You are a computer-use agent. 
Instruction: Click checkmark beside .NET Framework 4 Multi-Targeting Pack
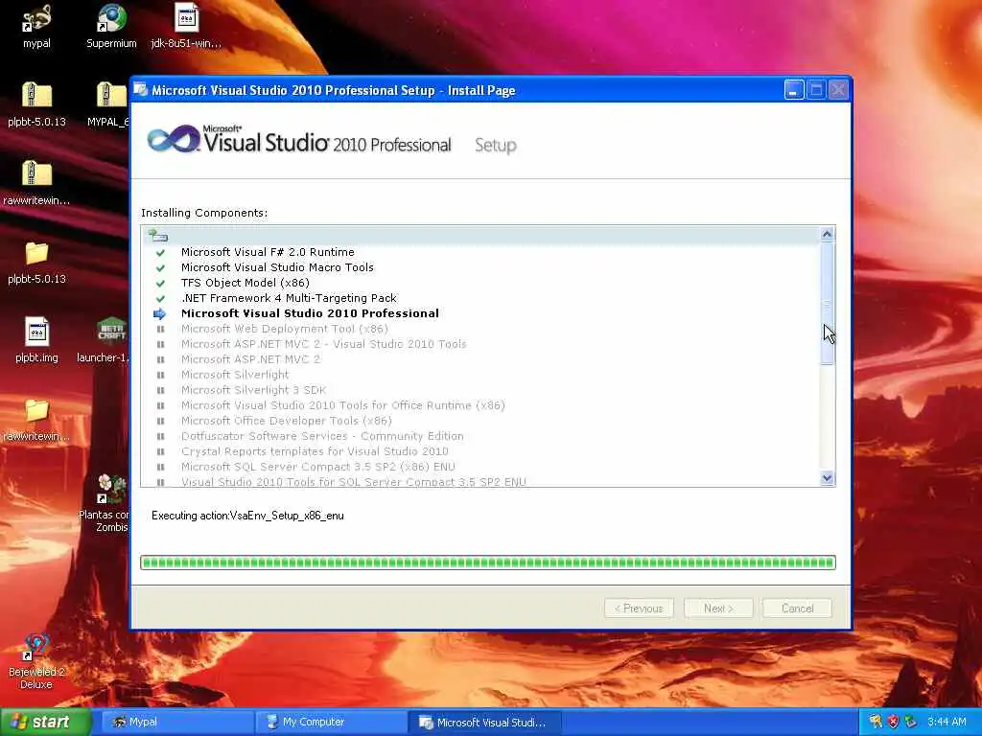pyautogui.click(x=160, y=299)
